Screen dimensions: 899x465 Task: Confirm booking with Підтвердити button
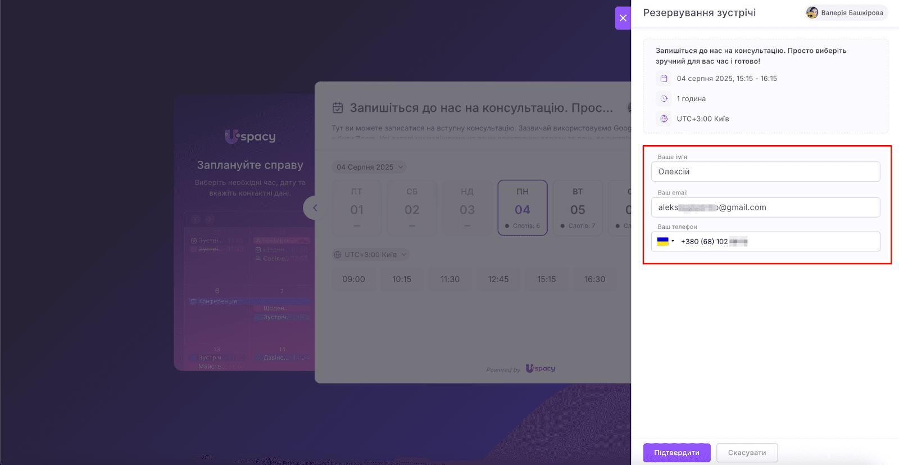tap(676, 453)
